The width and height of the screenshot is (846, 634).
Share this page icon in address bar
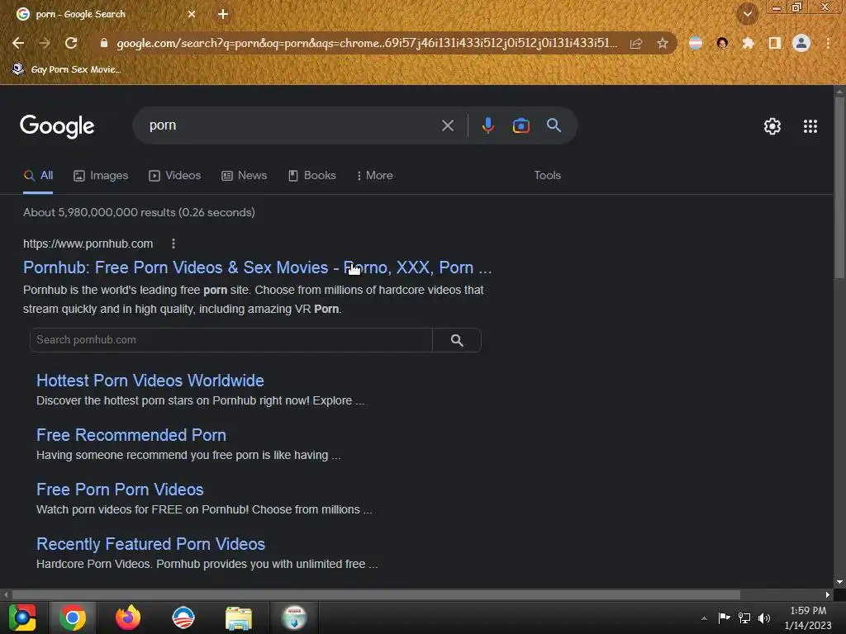(x=636, y=43)
